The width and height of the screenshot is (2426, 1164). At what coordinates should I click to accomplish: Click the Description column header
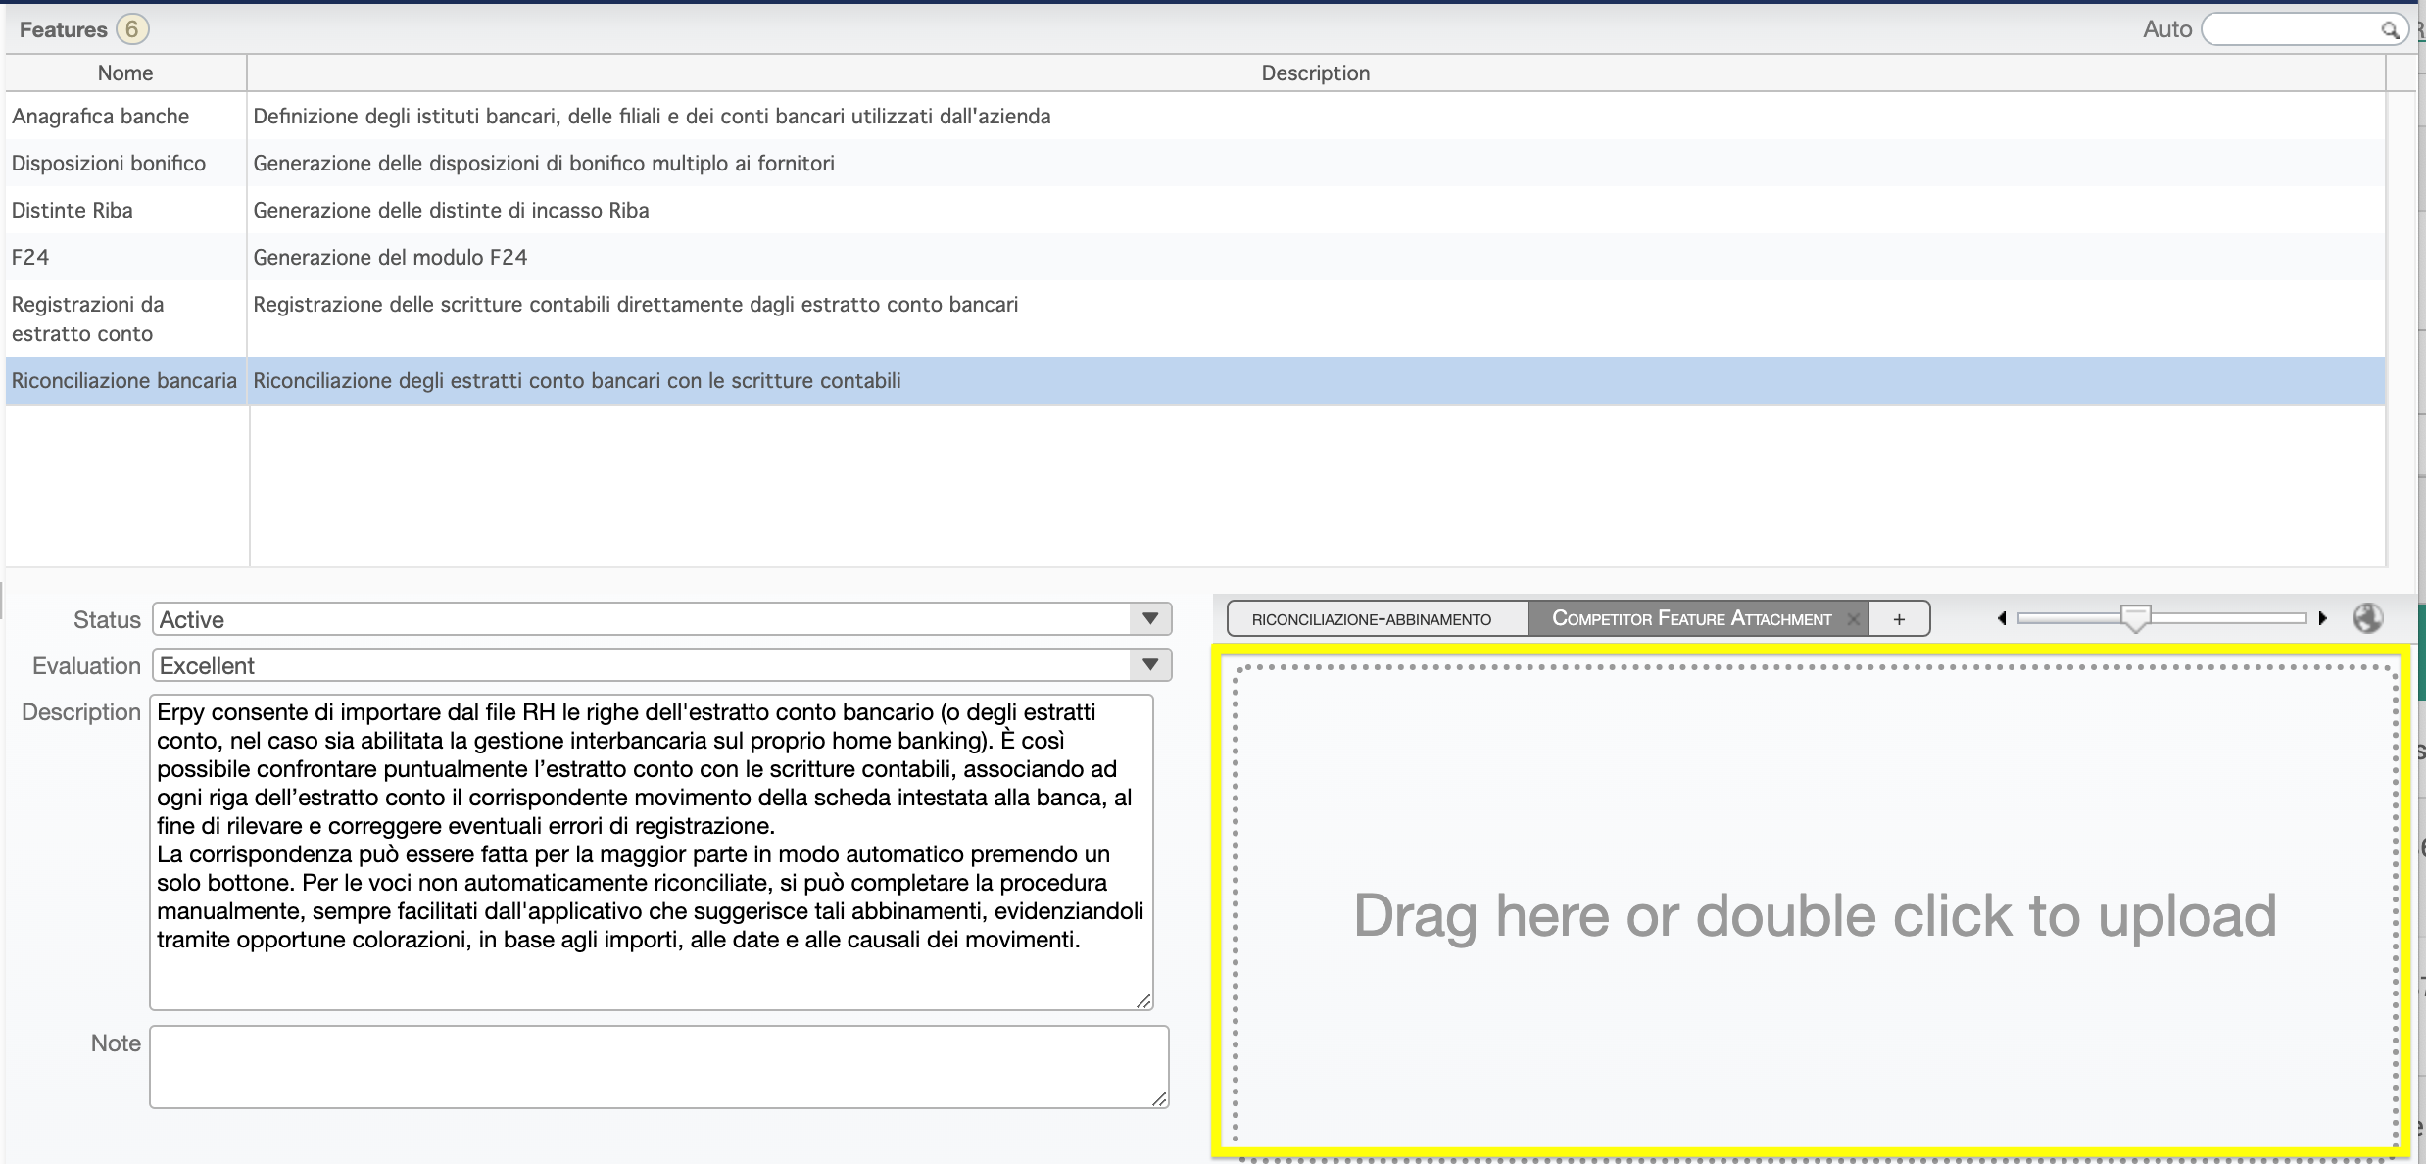click(1315, 73)
